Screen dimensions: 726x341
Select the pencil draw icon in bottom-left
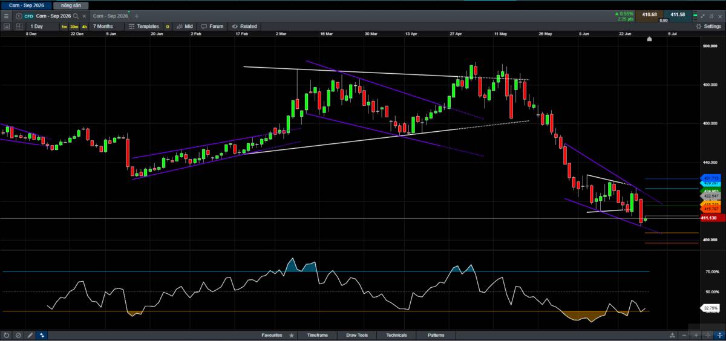pyautogui.click(x=30, y=335)
